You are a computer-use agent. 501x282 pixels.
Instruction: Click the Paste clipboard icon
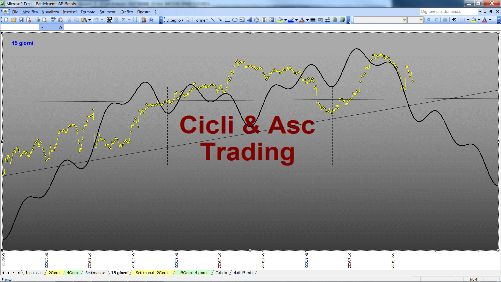(84, 20)
